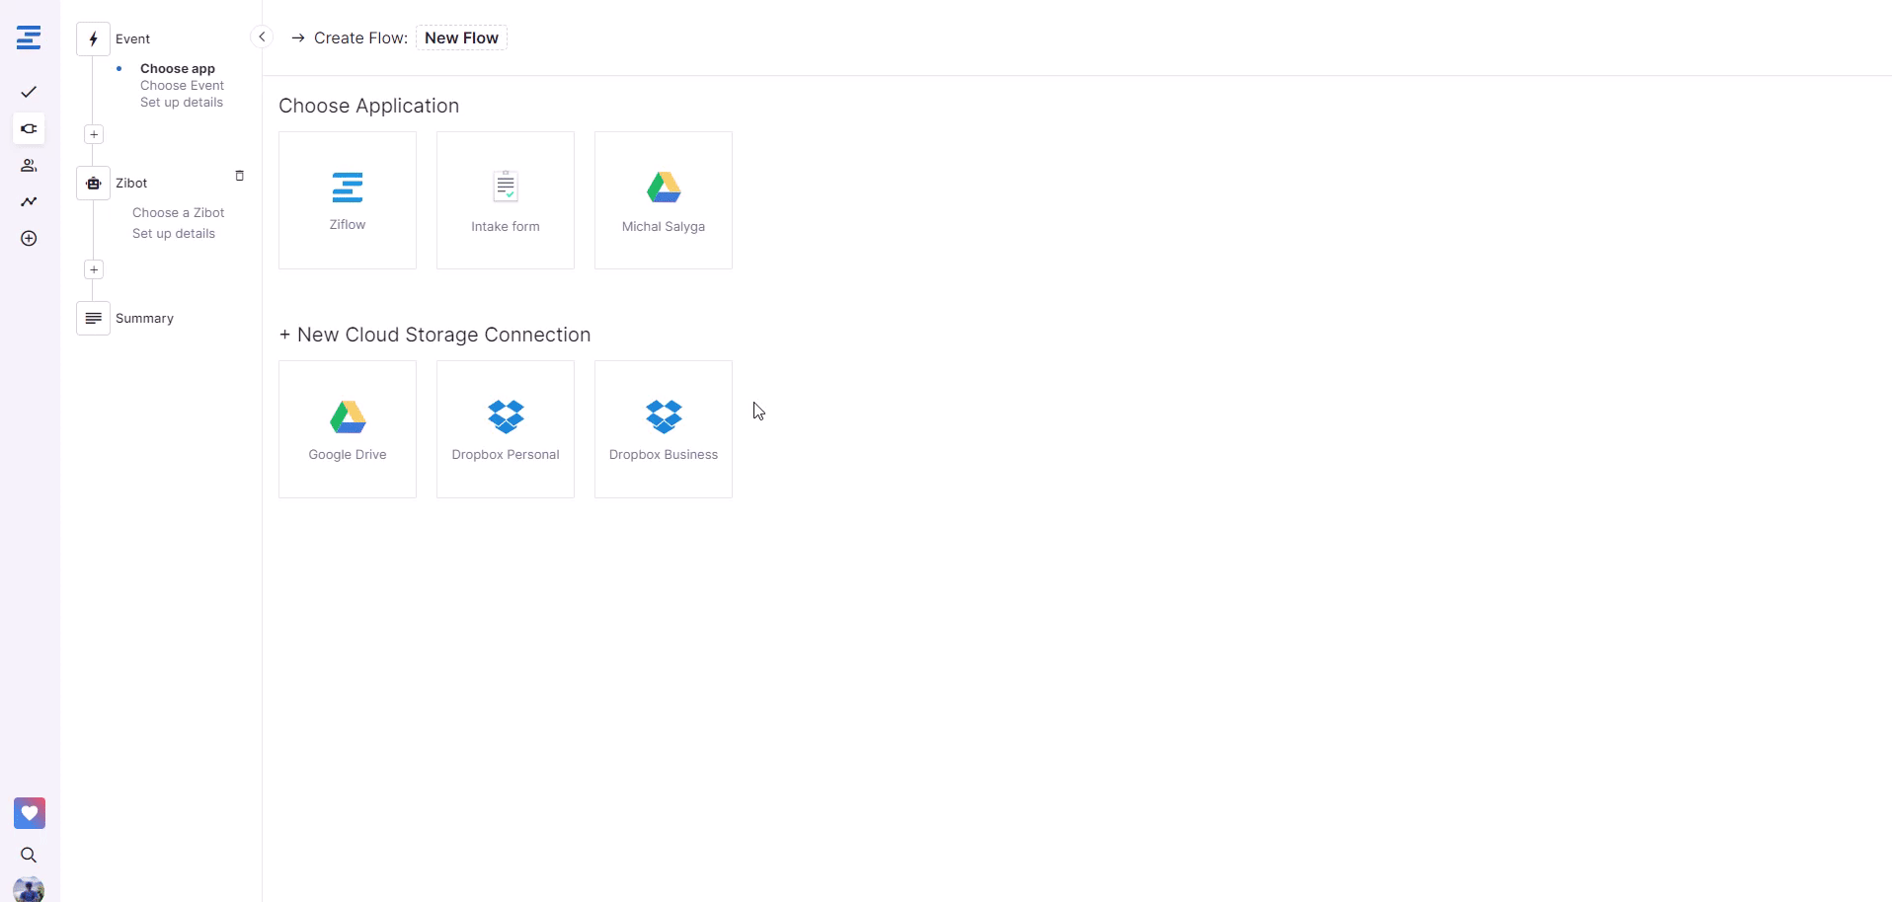Edit the New Flow name field

[x=461, y=38]
